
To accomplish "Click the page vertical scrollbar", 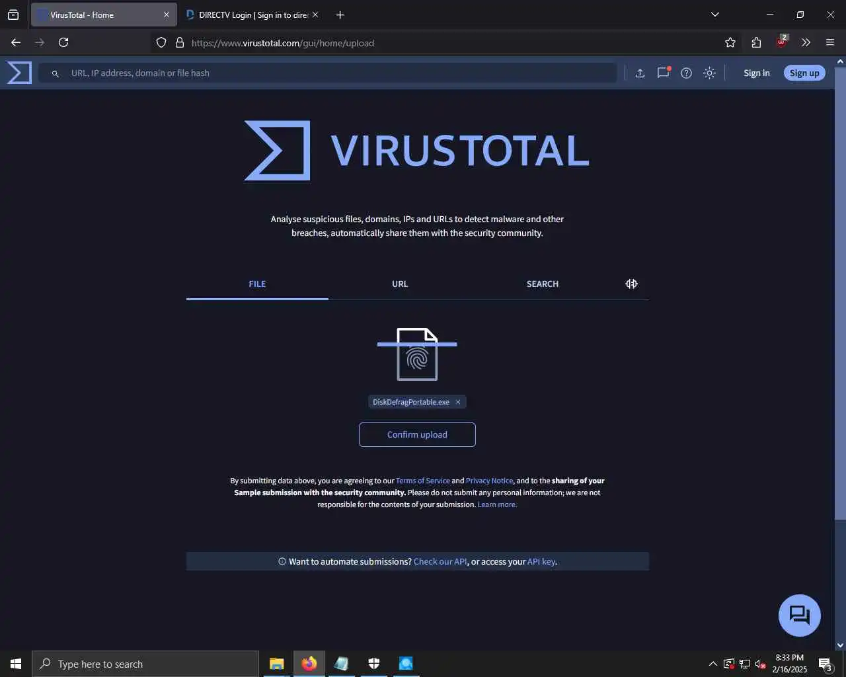I will tap(840, 293).
